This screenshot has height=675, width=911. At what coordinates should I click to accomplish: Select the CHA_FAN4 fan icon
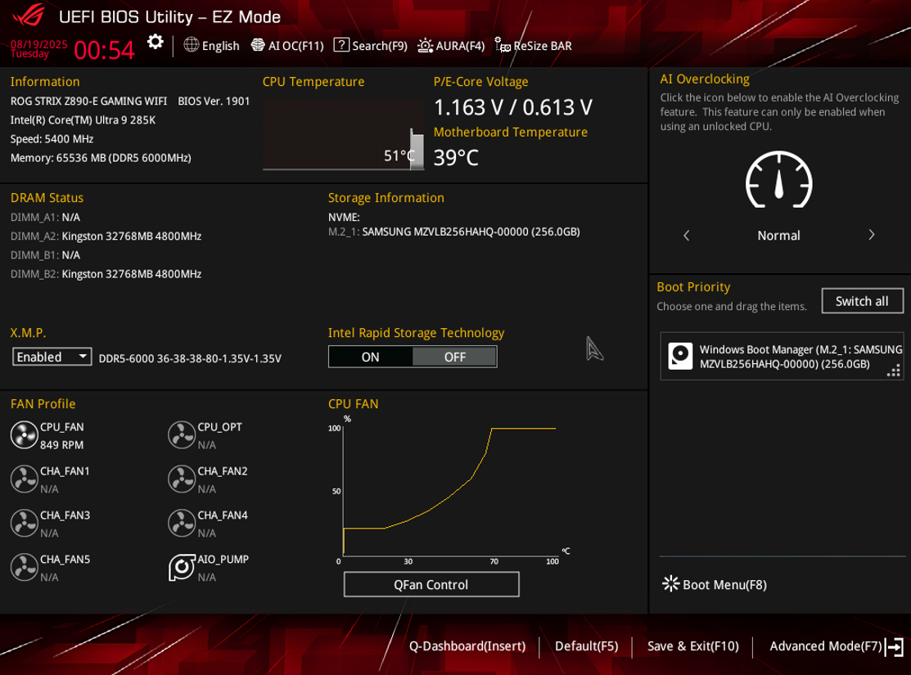(x=181, y=524)
